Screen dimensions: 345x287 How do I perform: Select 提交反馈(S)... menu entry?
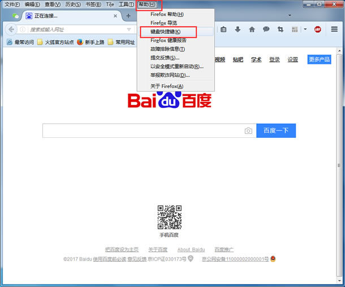pos(176,58)
